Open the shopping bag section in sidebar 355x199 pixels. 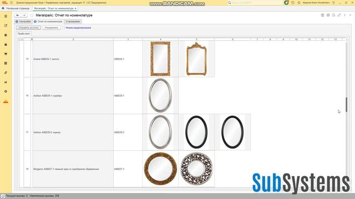coord(6,44)
